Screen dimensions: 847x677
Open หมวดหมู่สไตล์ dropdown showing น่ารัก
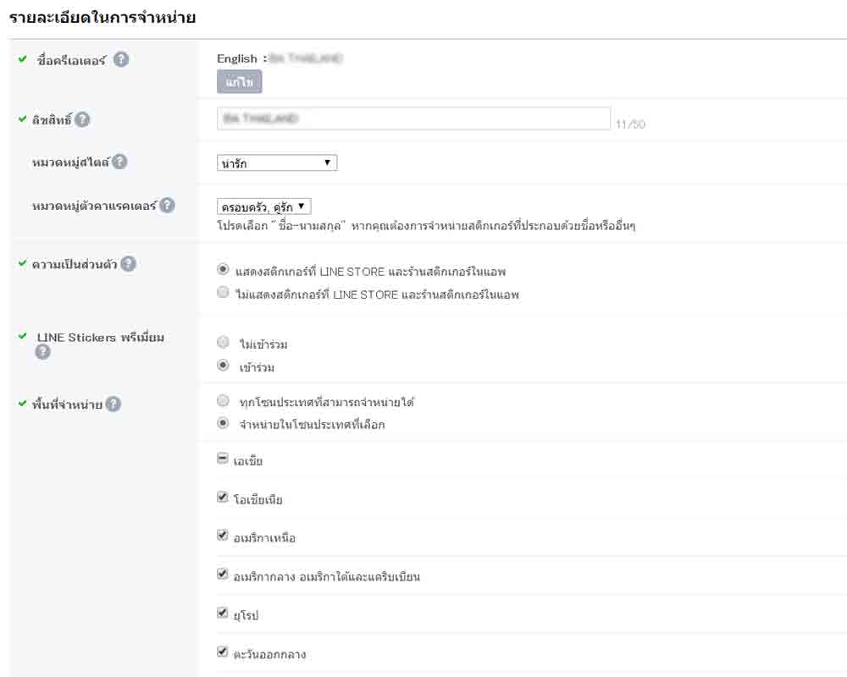tap(277, 162)
